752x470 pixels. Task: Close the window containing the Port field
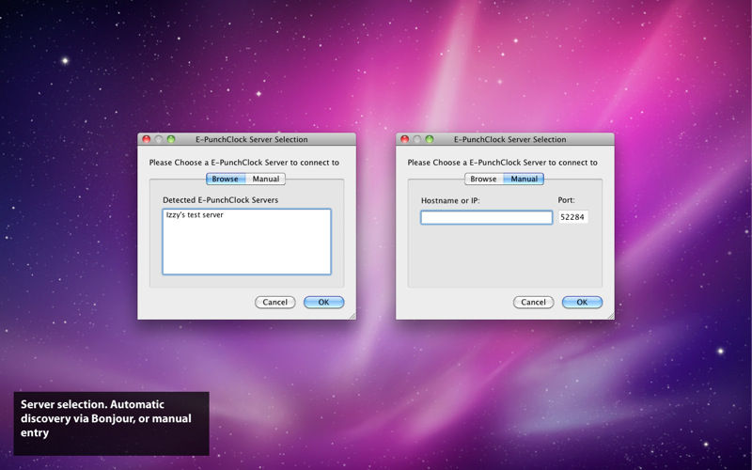pyautogui.click(x=405, y=139)
